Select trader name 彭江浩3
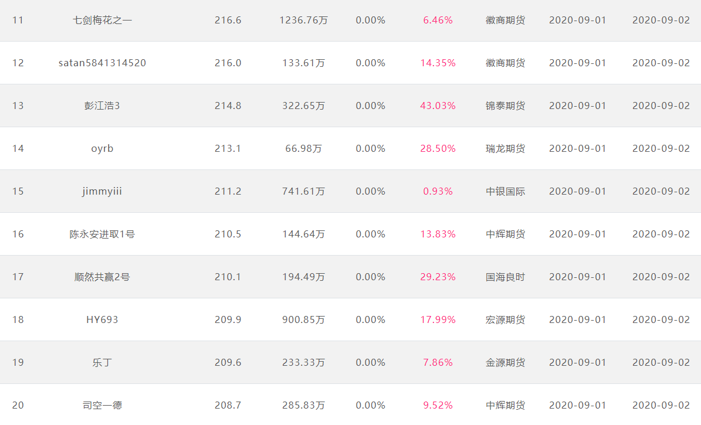This screenshot has height=425, width=701. pyautogui.click(x=102, y=106)
